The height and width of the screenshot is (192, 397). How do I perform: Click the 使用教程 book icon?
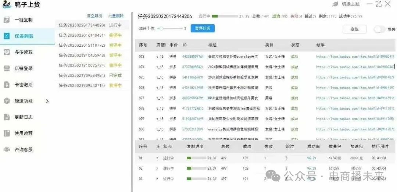7,133
